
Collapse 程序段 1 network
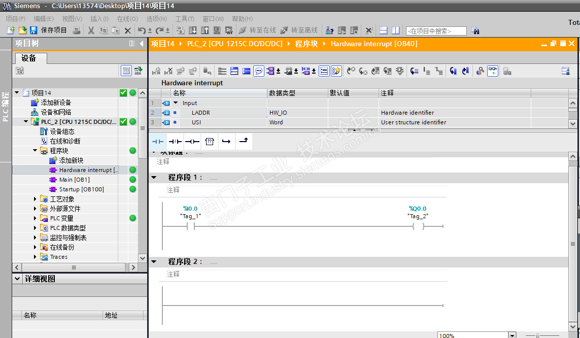(x=154, y=178)
